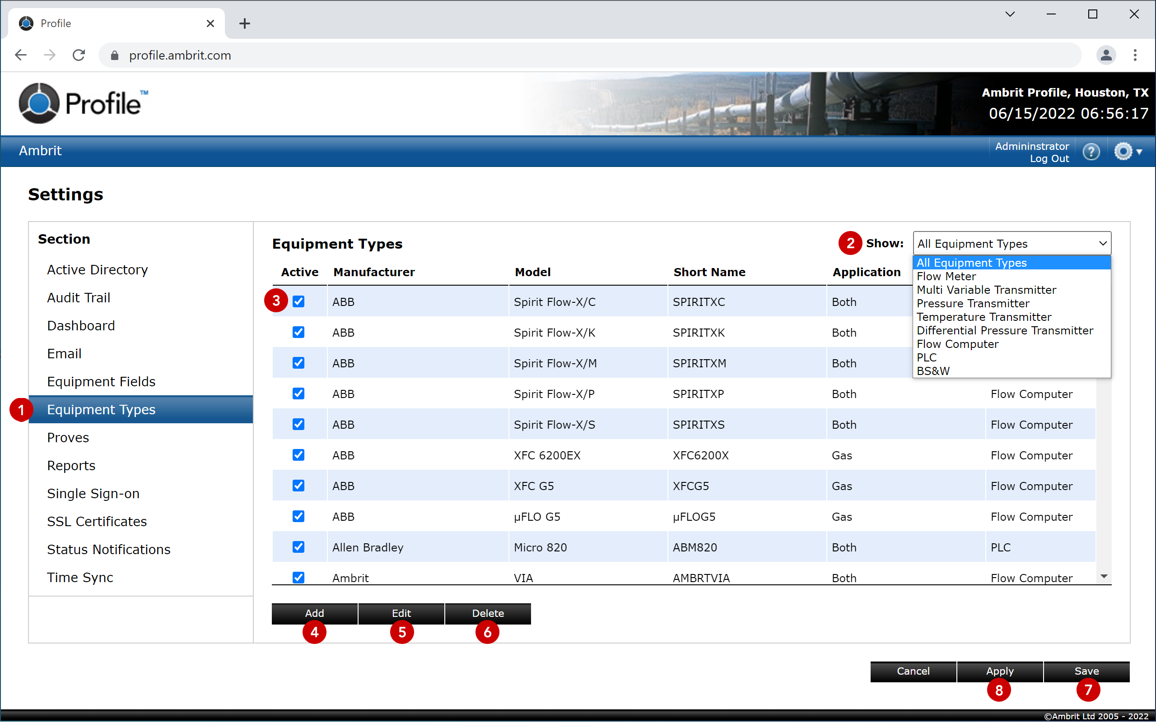Toggle Active checkbox for XFC G5

pyautogui.click(x=298, y=486)
